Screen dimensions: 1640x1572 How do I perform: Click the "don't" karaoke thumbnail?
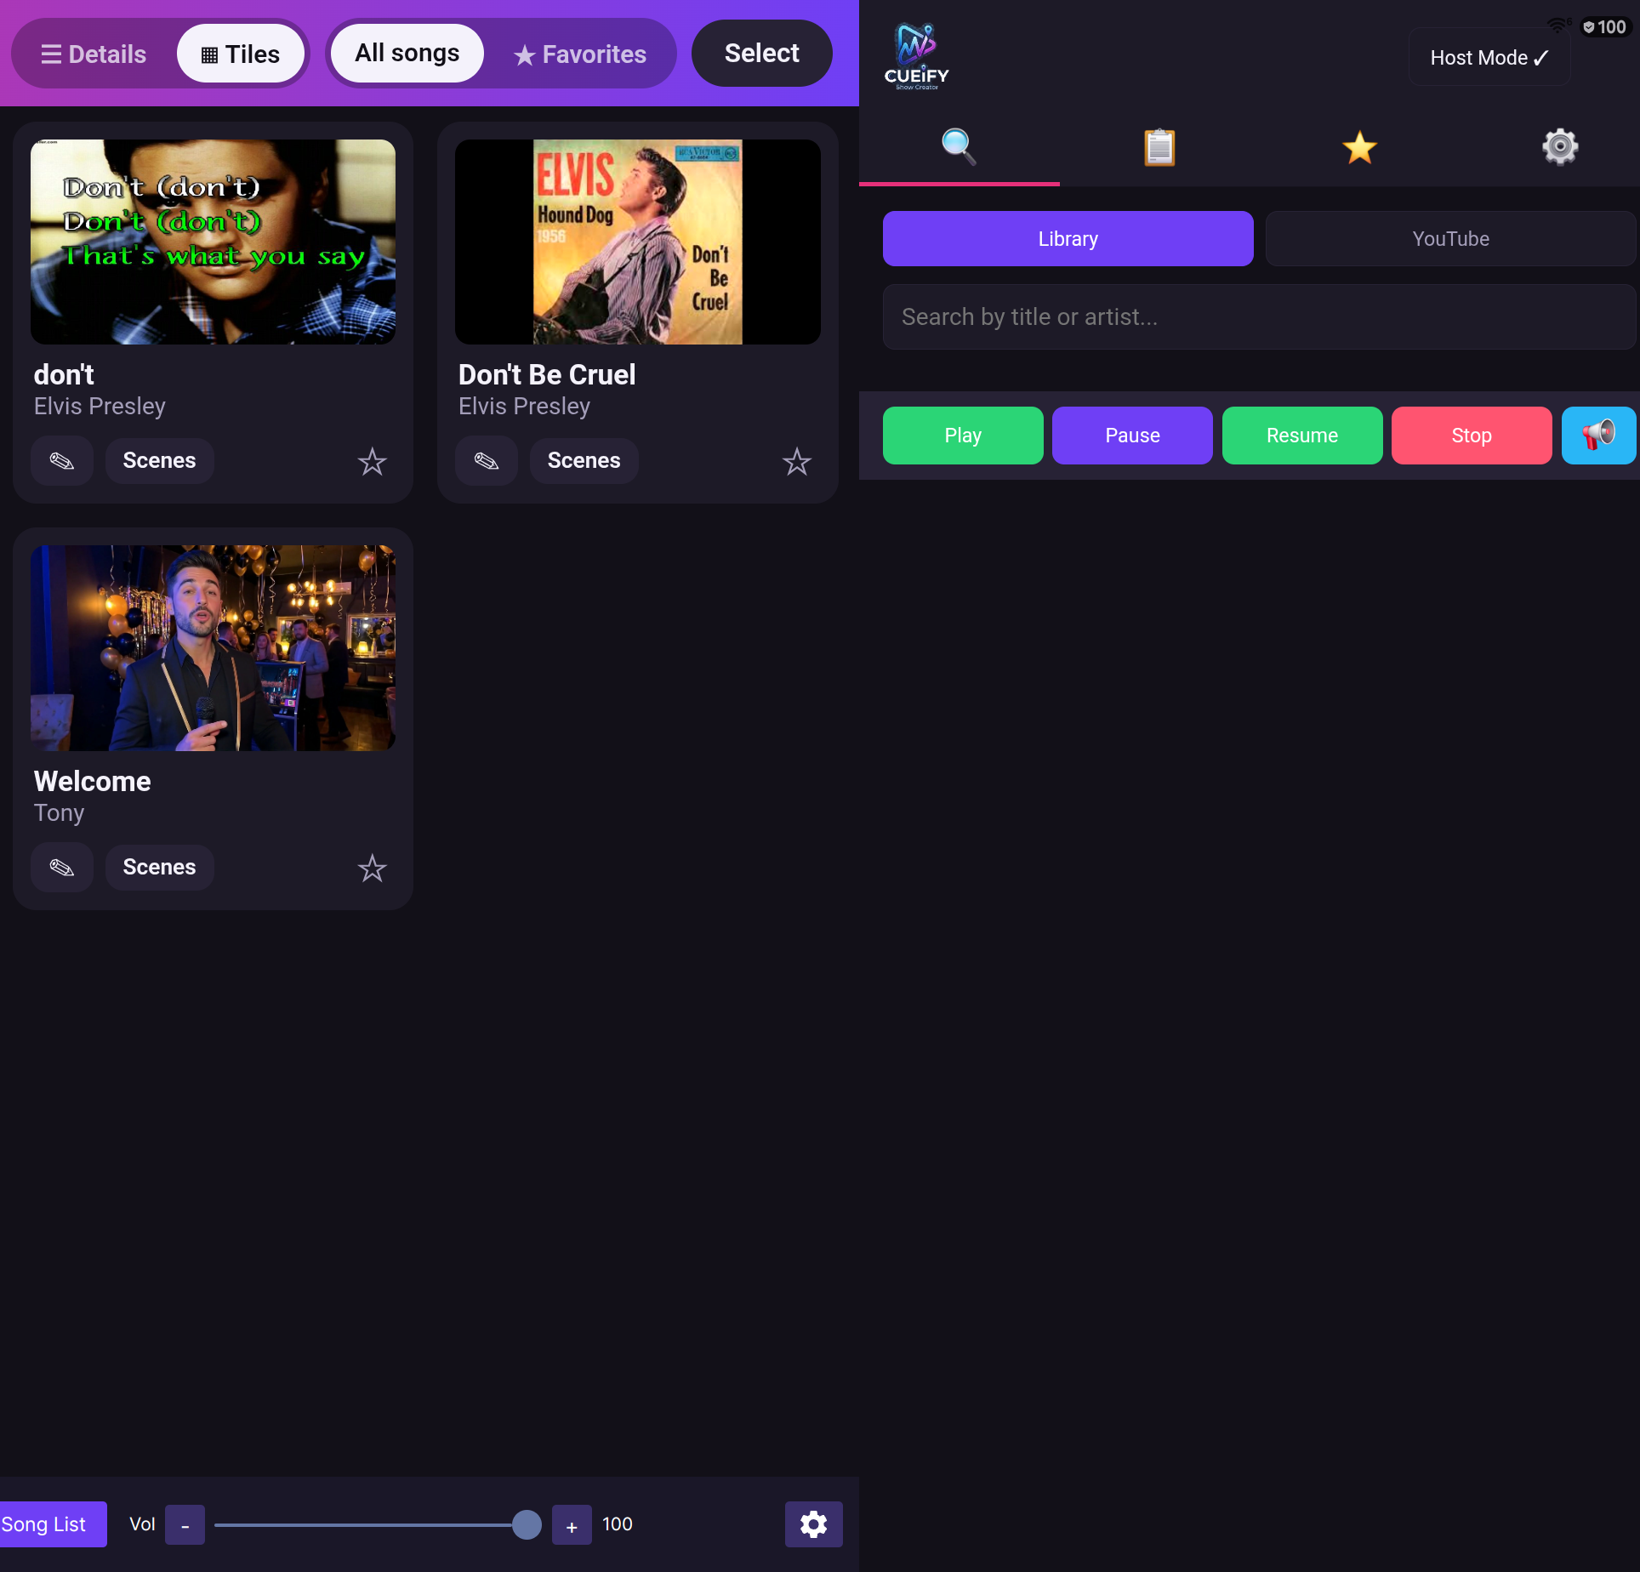coord(213,242)
